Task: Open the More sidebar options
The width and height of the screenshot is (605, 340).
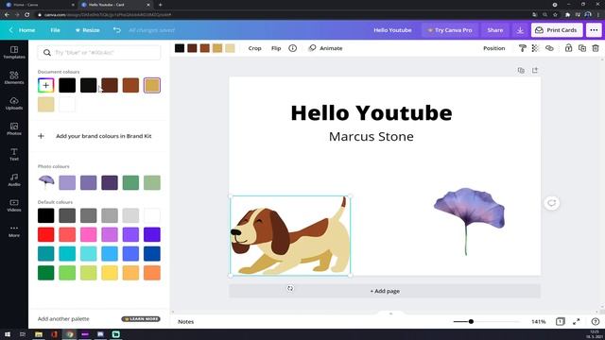Action: 14,230
